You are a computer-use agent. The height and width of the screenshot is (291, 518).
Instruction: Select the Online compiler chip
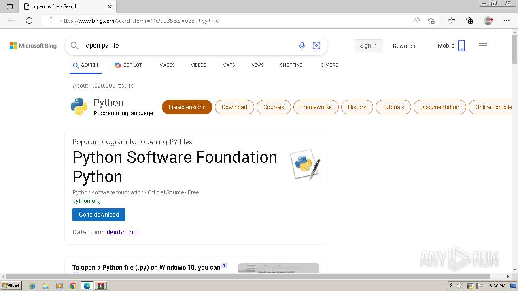coord(490,107)
